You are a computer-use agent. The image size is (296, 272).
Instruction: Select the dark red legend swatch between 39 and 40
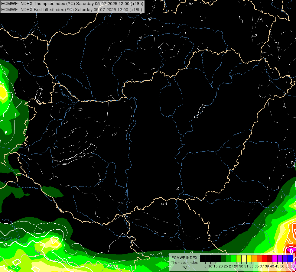[x=270, y=258]
